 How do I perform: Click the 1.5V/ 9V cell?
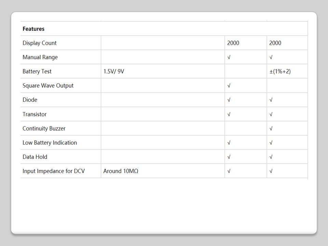pyautogui.click(x=114, y=71)
